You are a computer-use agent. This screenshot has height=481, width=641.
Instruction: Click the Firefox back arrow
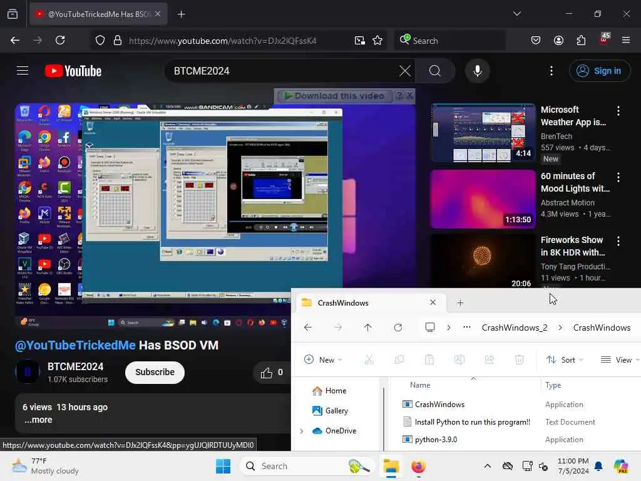pyautogui.click(x=15, y=41)
